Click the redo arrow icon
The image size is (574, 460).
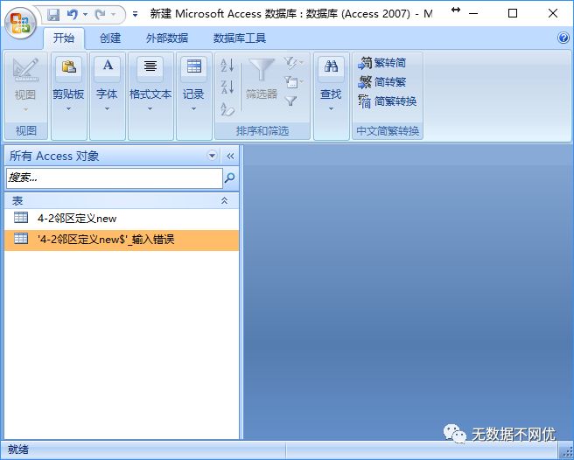tap(100, 15)
